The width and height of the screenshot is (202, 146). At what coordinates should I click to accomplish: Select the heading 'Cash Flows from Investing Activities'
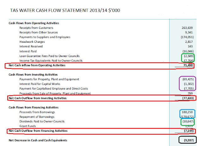coord(33,75)
